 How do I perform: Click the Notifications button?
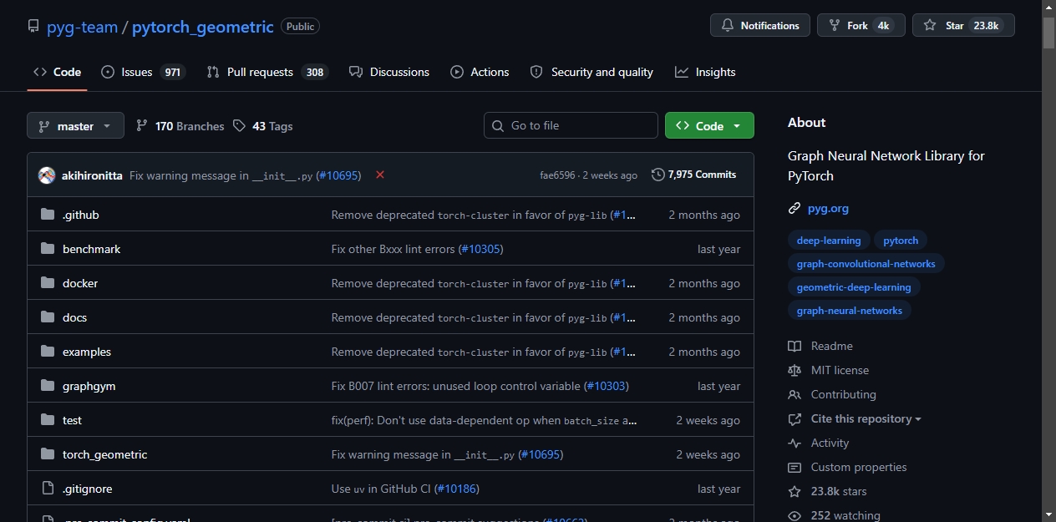coord(760,25)
